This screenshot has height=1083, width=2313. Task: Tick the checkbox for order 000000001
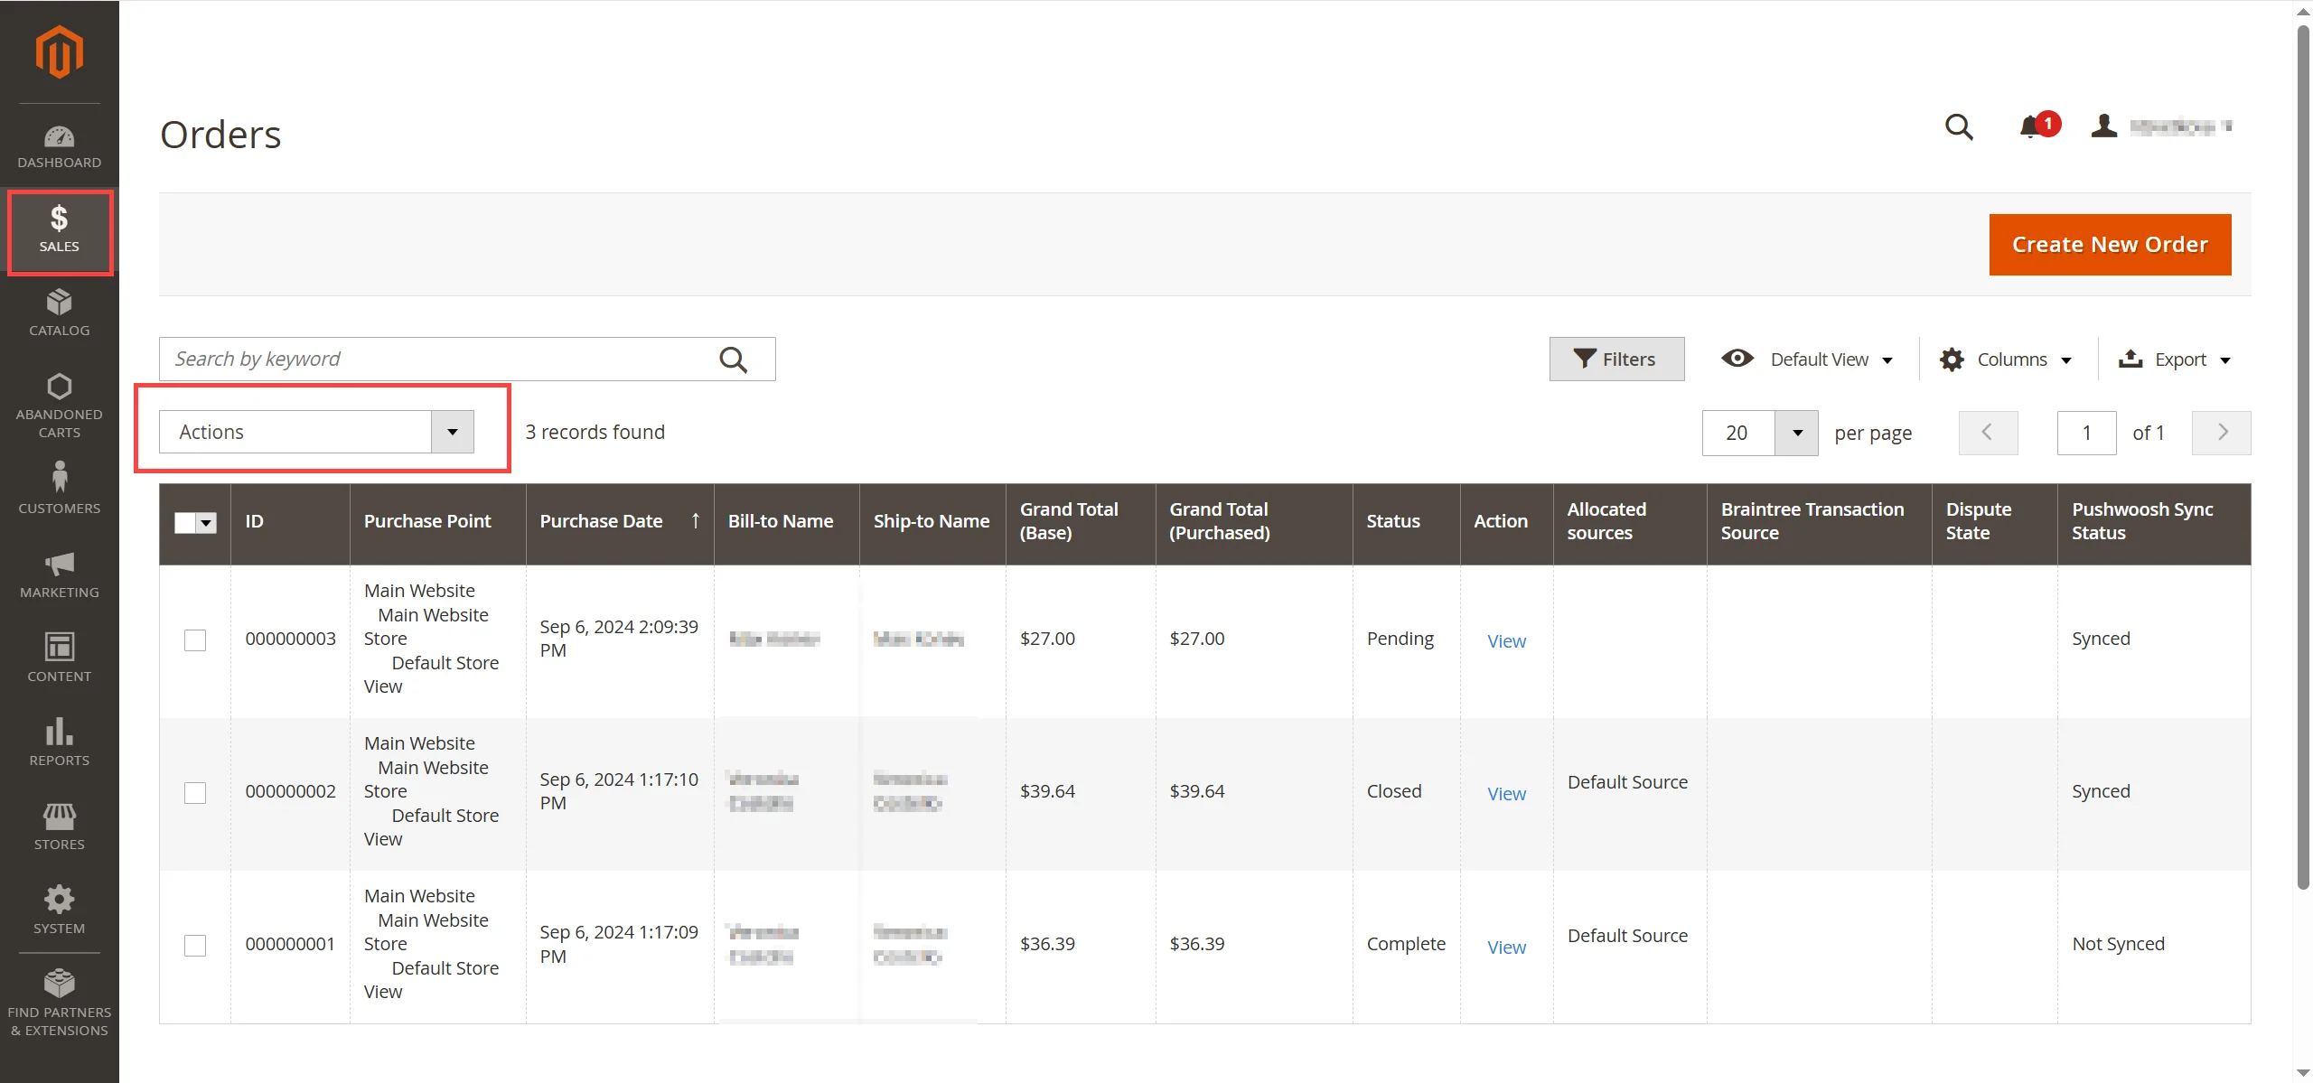(x=195, y=946)
